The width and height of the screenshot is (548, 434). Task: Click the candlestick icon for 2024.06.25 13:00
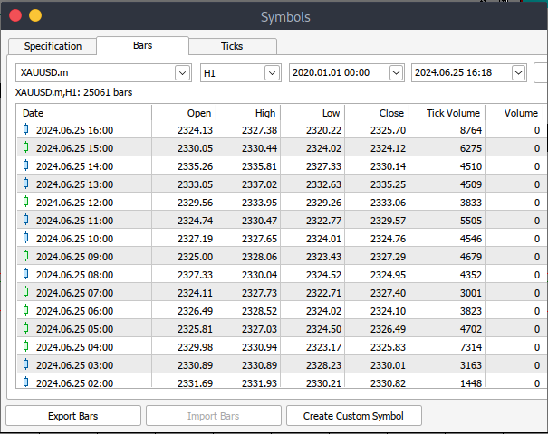26,184
